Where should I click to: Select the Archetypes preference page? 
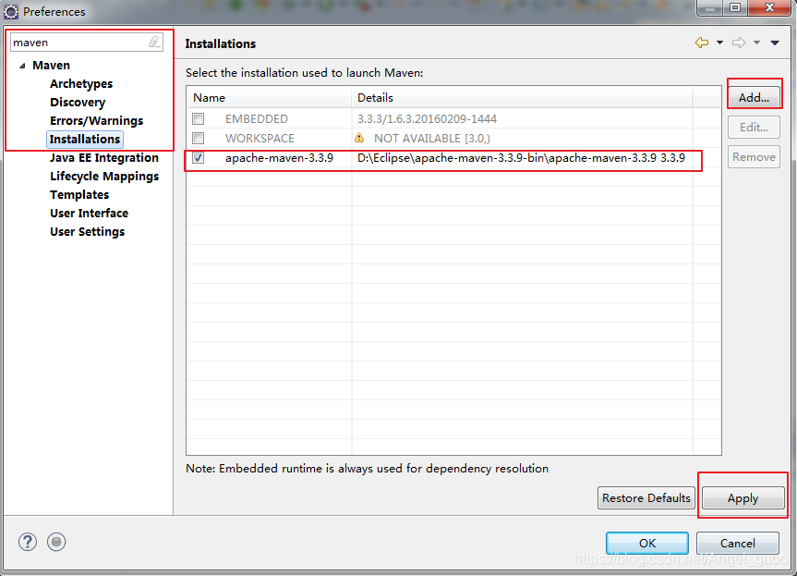pos(81,84)
